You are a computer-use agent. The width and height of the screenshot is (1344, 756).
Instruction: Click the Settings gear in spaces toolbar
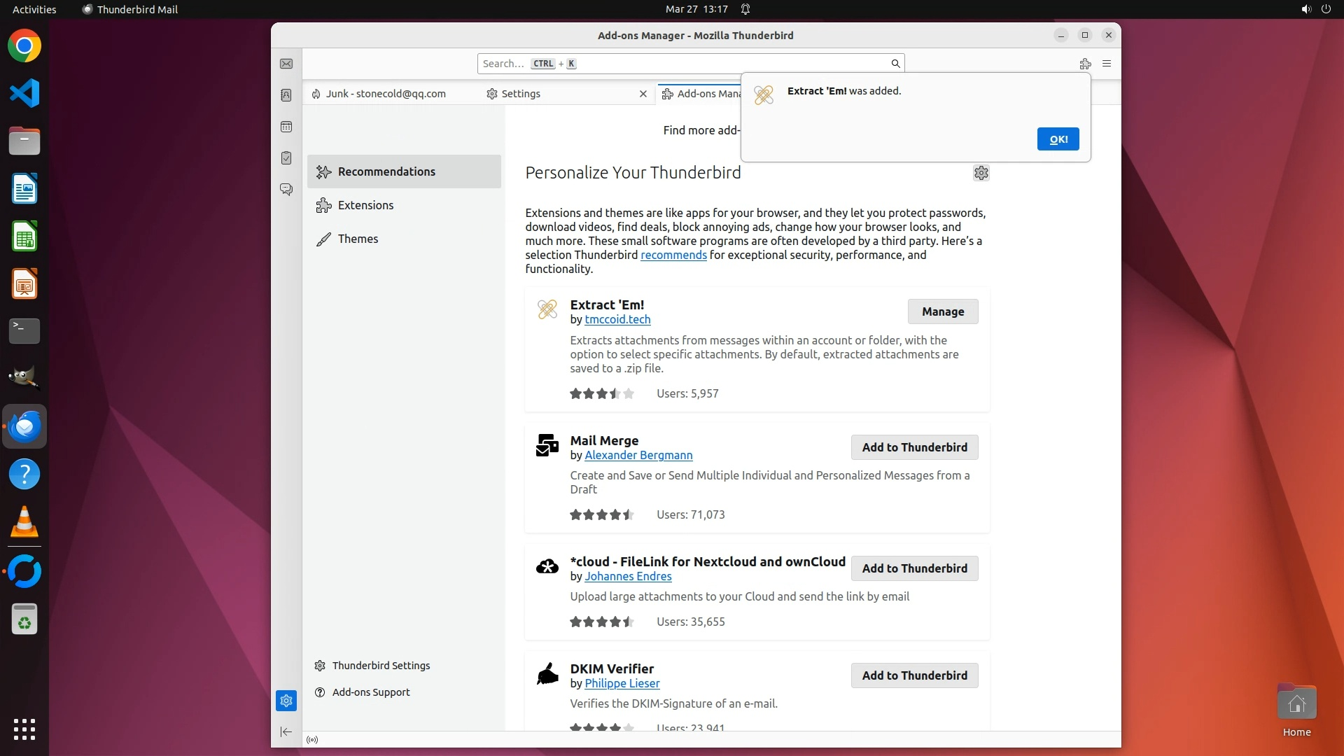point(286,701)
